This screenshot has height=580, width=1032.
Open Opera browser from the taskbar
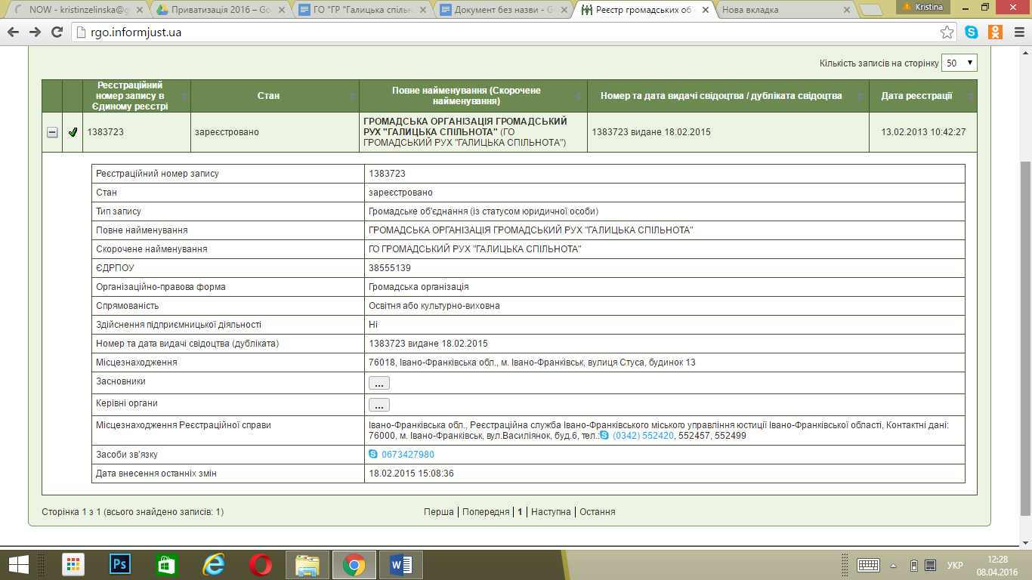(261, 564)
